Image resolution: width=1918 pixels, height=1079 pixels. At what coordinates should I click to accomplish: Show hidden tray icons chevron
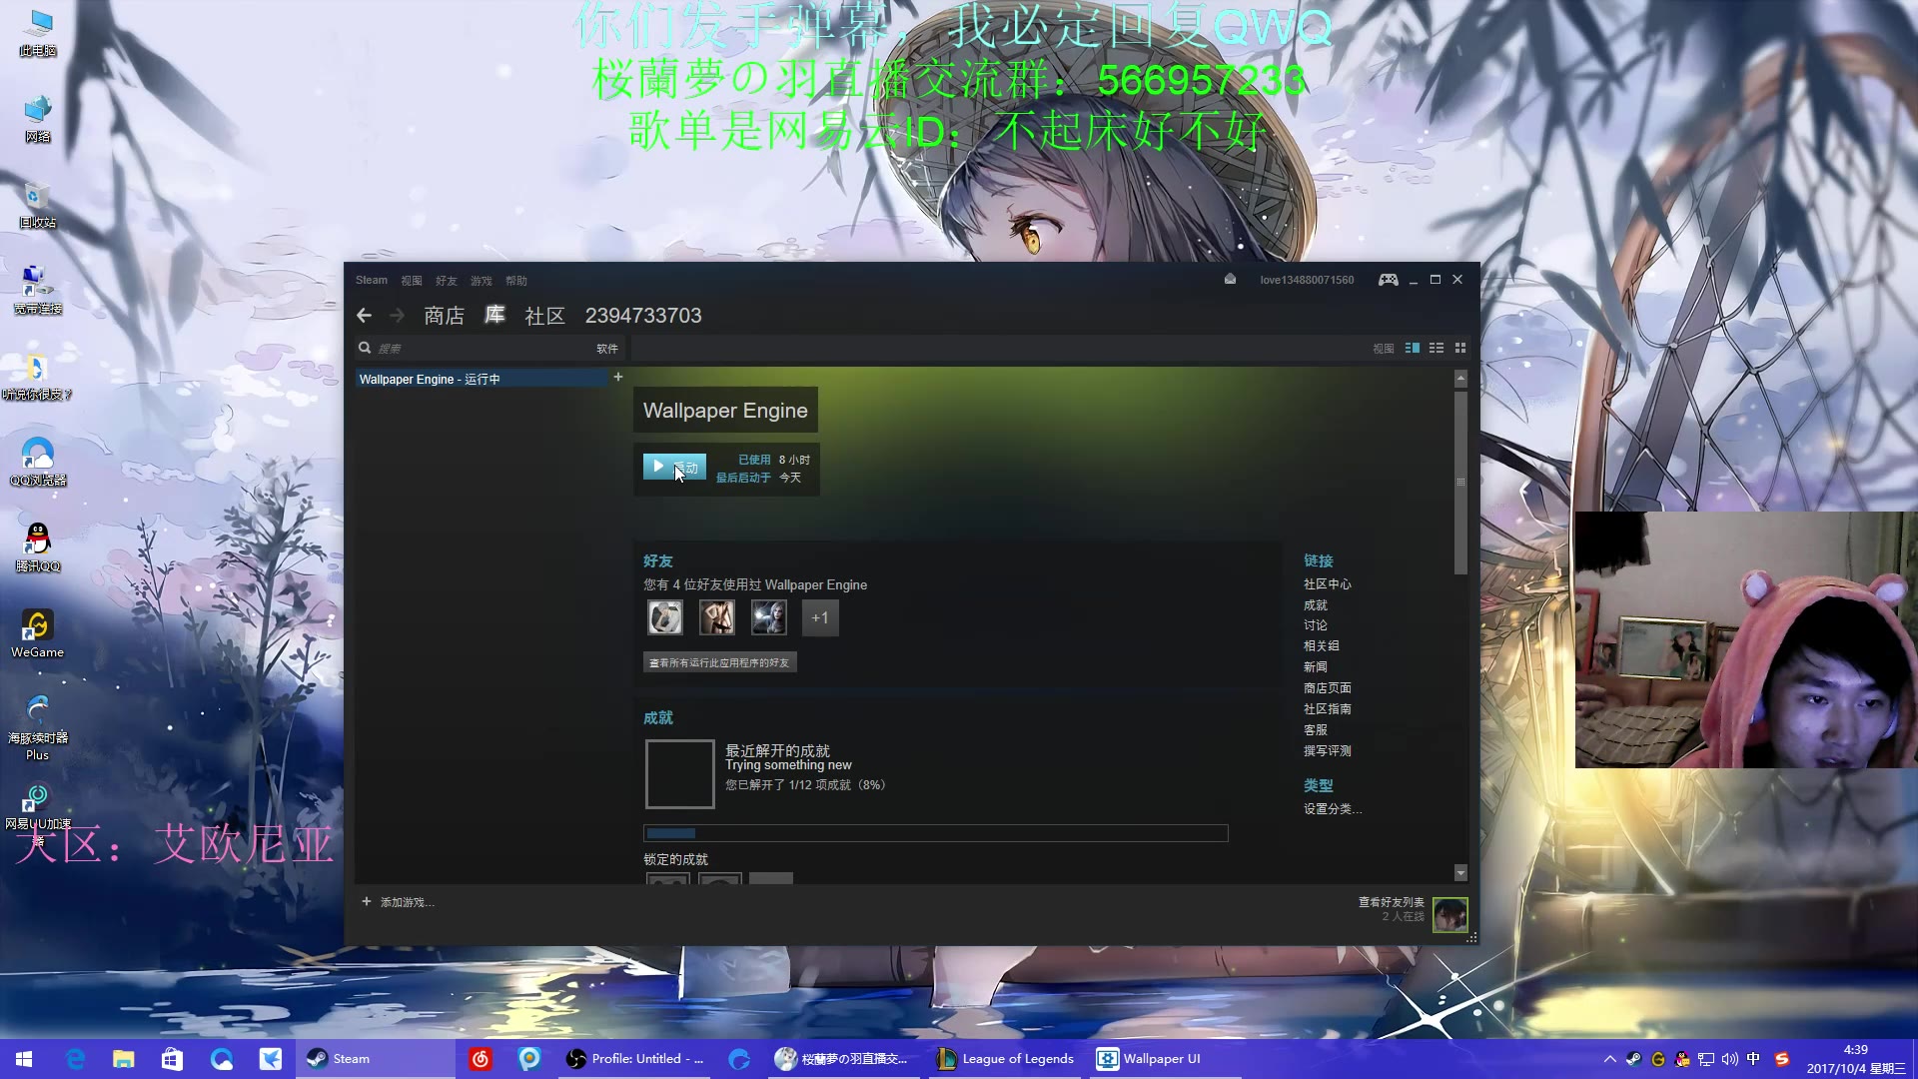[1609, 1059]
